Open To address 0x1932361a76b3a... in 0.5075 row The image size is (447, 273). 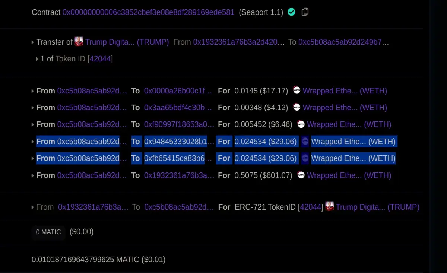tap(179, 175)
